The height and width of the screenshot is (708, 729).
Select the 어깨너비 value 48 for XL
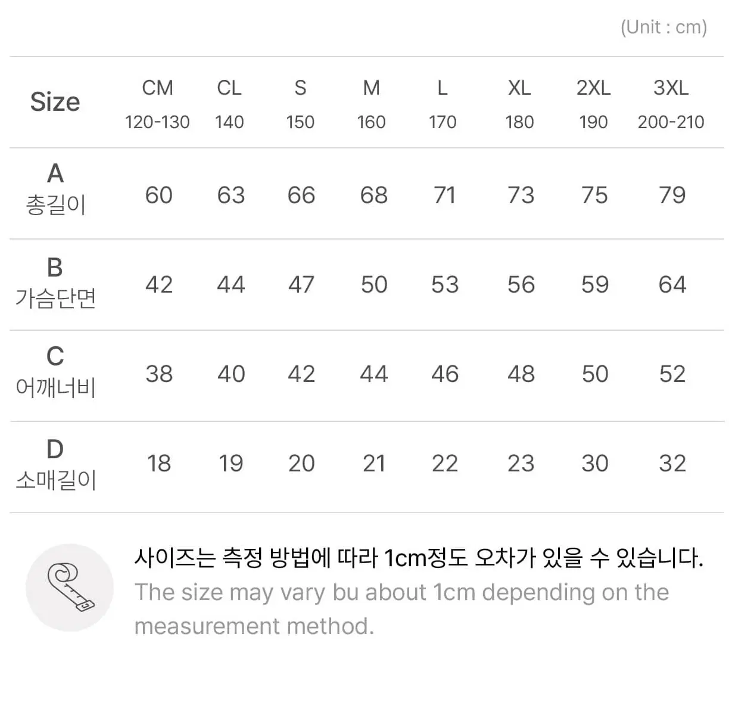click(x=521, y=374)
